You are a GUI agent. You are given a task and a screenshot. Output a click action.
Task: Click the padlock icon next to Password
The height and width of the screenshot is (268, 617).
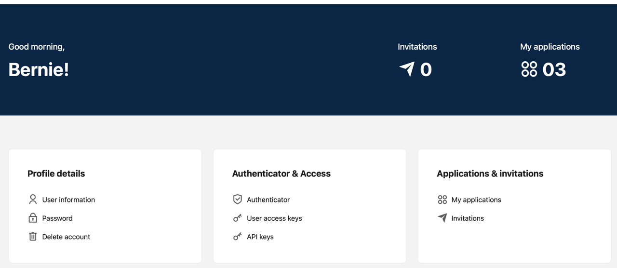click(33, 218)
